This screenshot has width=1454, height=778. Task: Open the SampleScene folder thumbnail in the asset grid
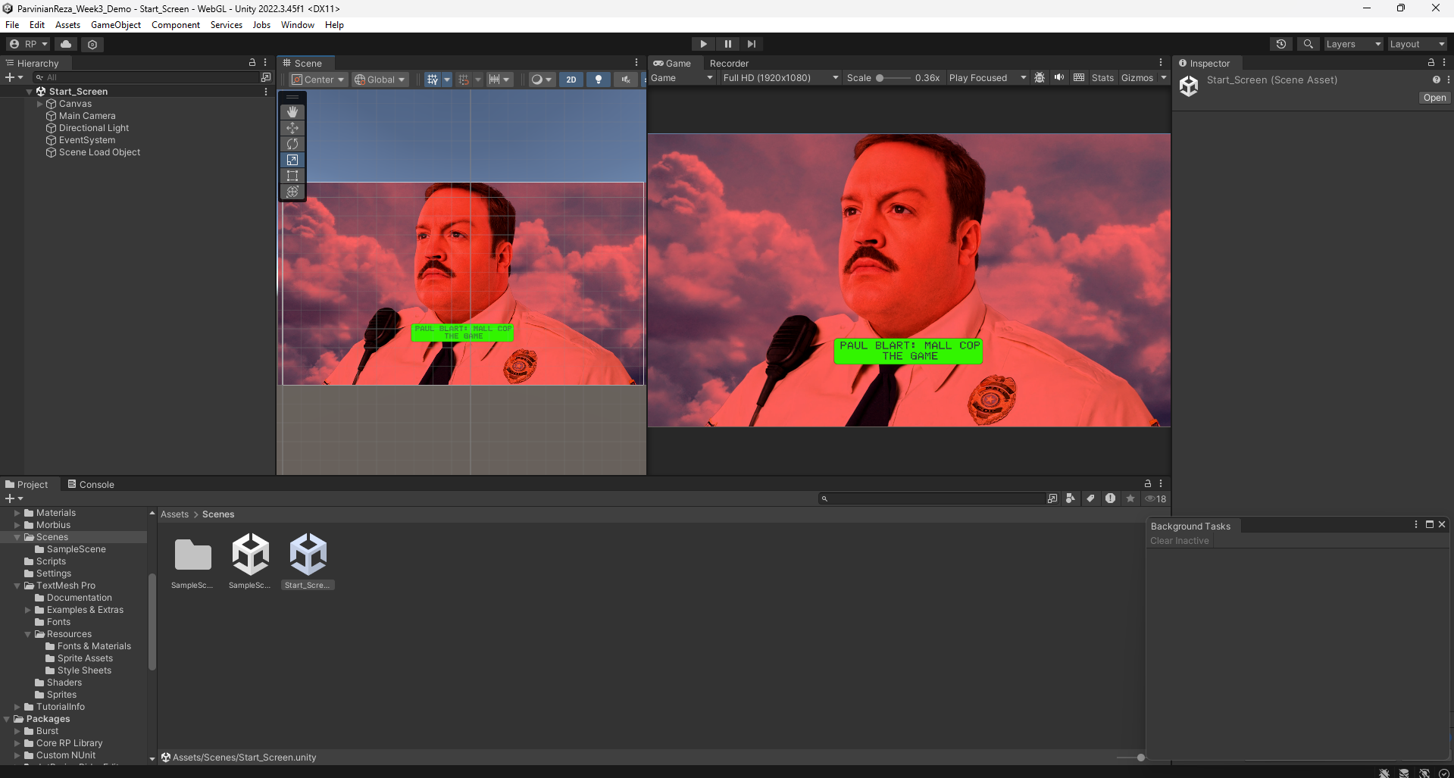[193, 554]
